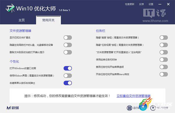Open the Win10之家 link text
Image resolution: width=175 pixels, height=113 pixels.
tap(162, 108)
